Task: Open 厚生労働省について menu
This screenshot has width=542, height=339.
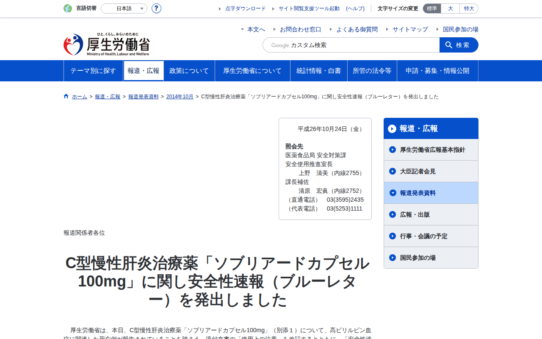Action: 252,71
